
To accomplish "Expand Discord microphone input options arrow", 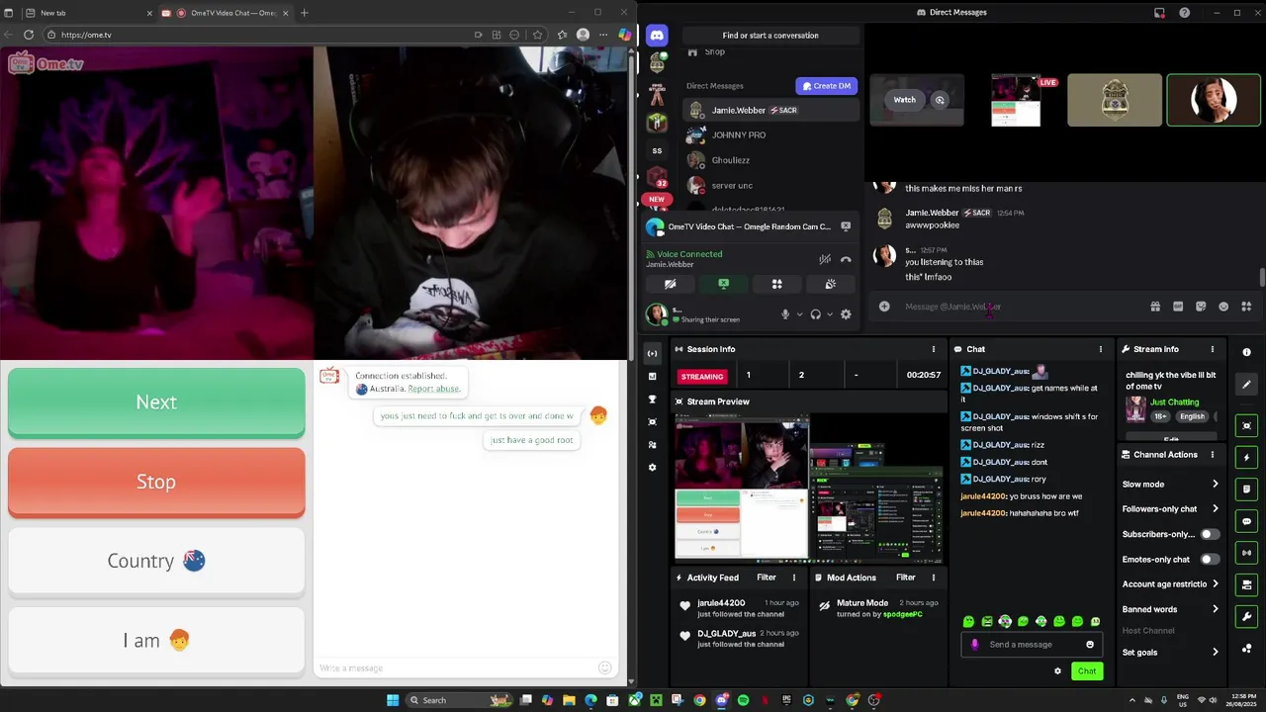I will [x=799, y=314].
